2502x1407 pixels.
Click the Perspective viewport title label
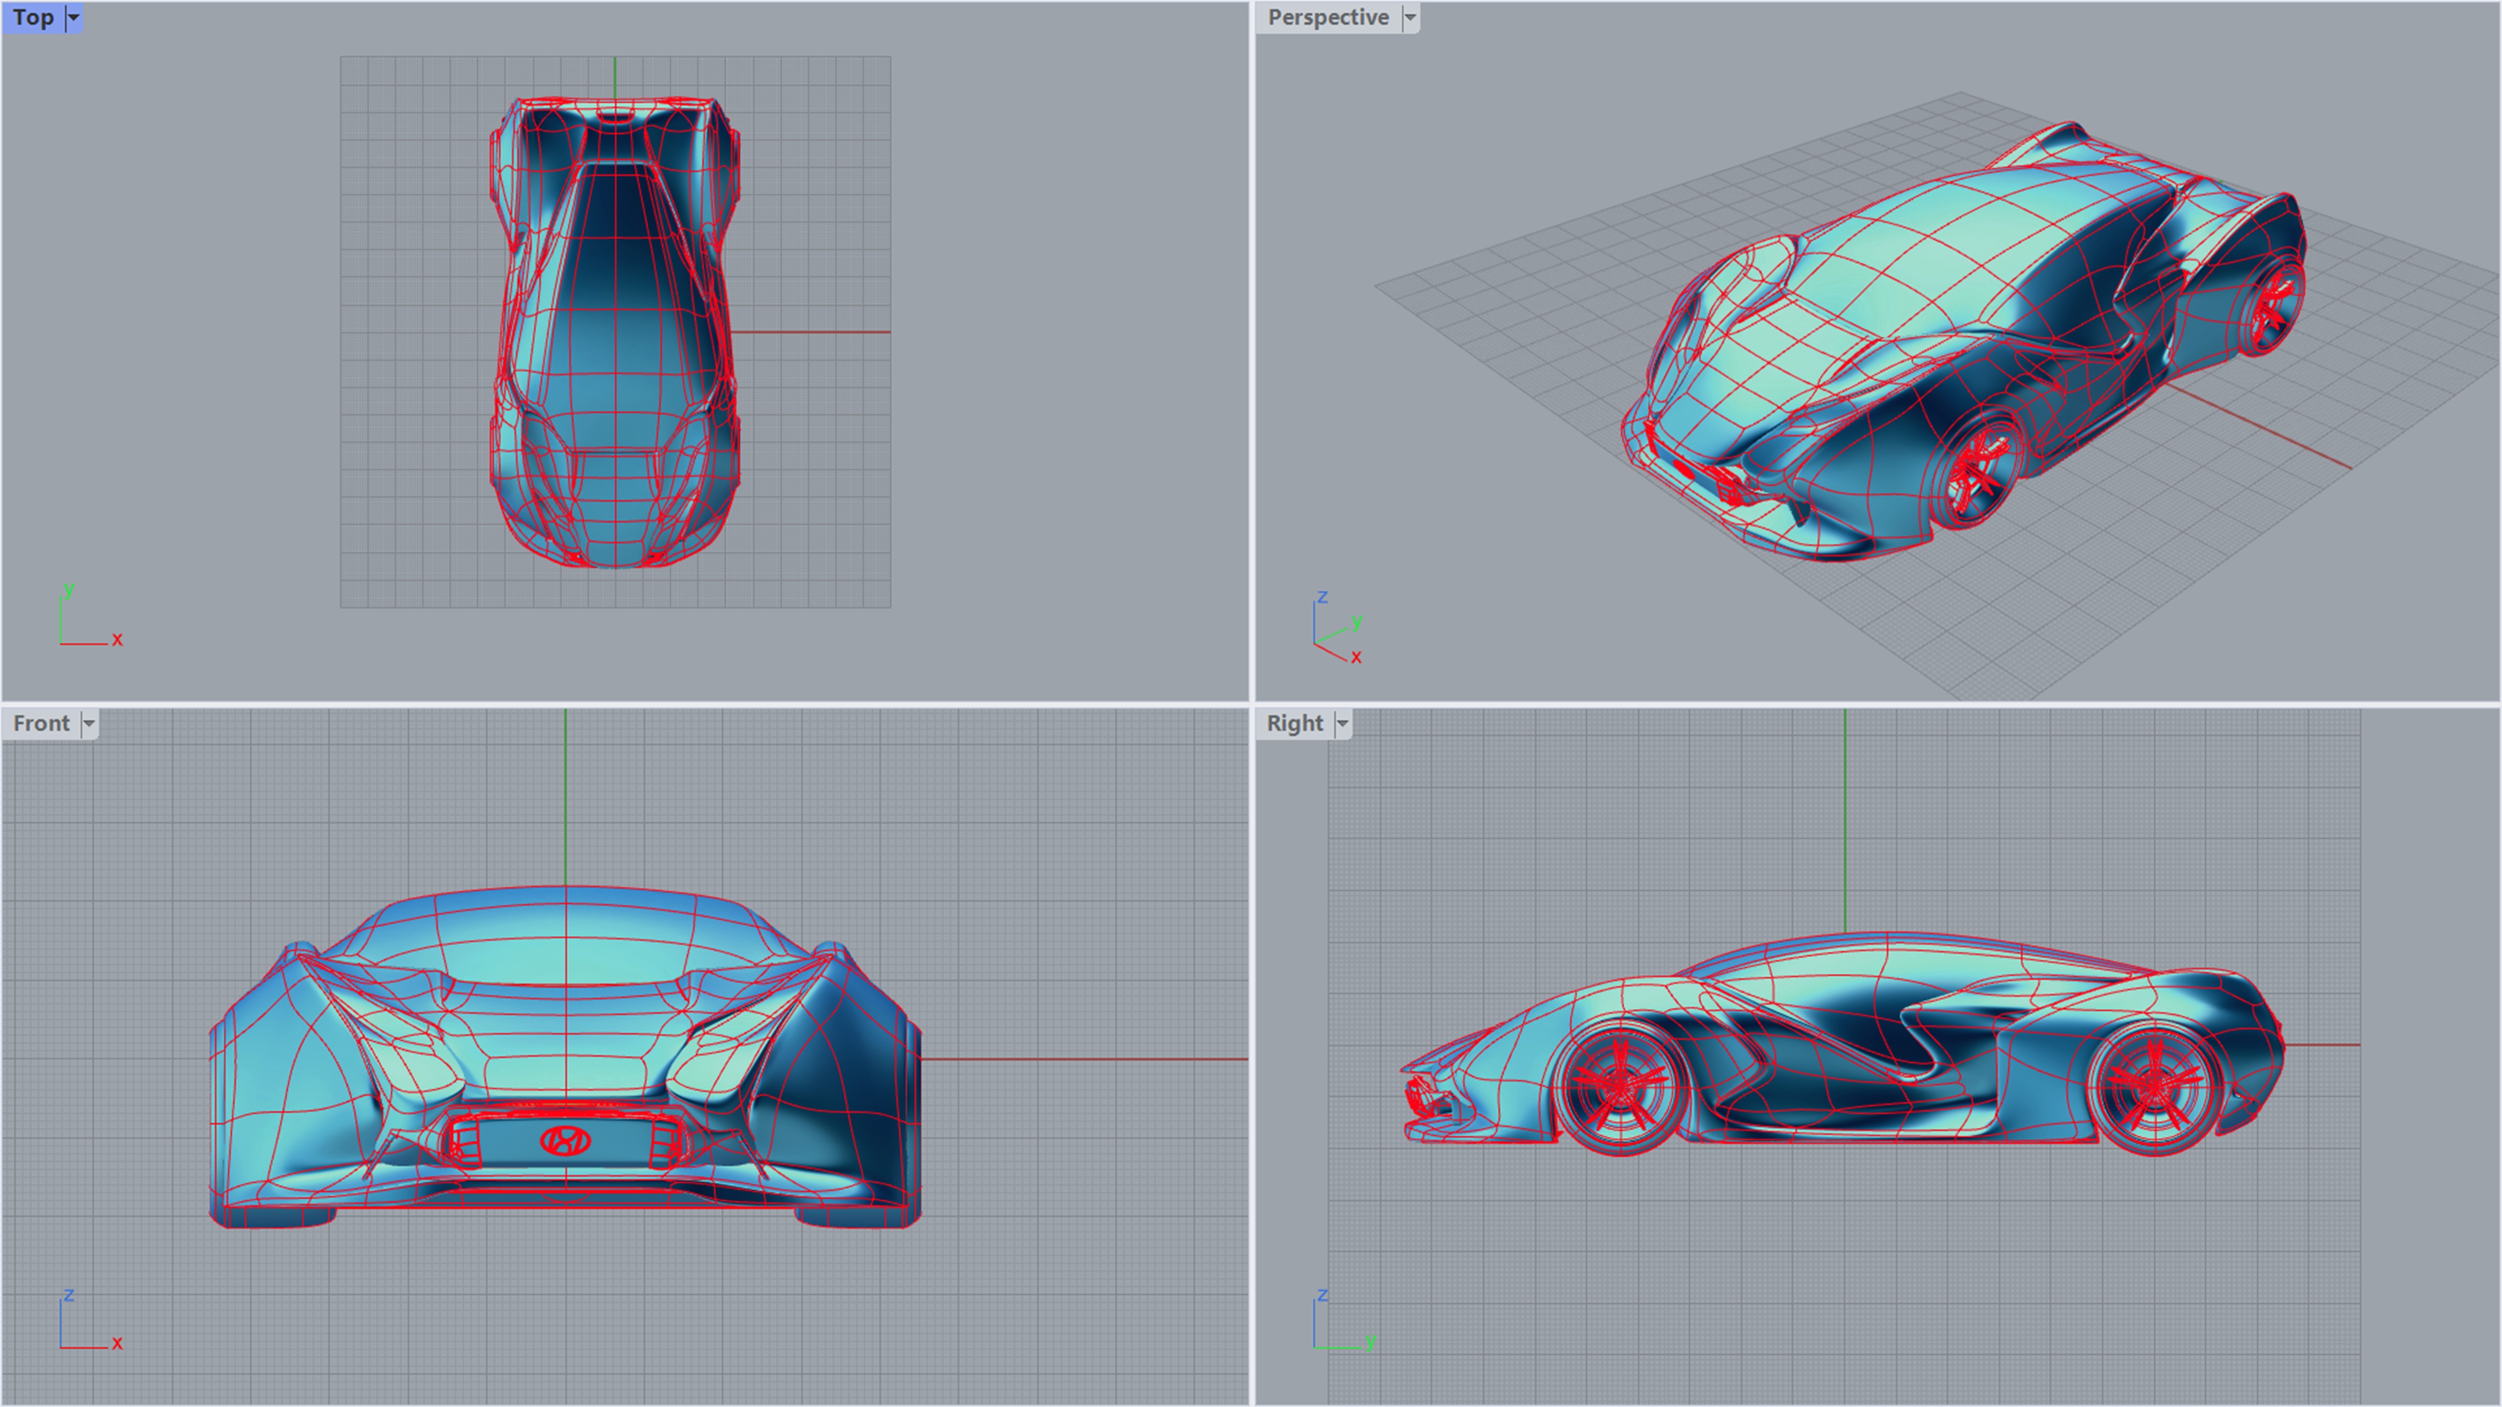[x=1328, y=18]
